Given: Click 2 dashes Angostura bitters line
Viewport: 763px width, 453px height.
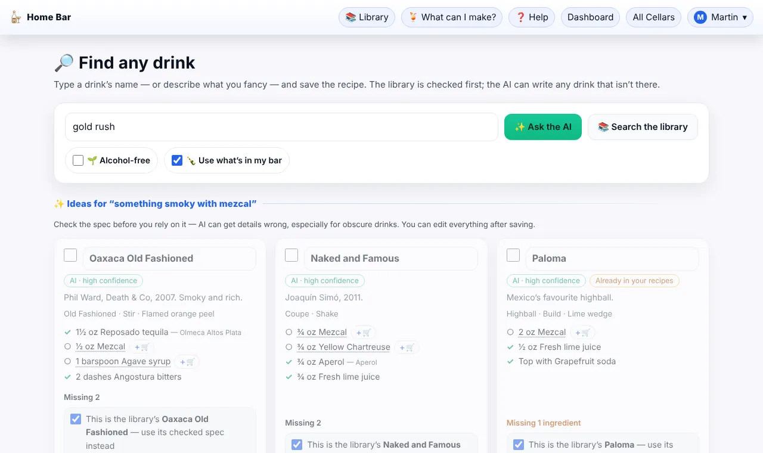Looking at the screenshot, I should click(128, 377).
